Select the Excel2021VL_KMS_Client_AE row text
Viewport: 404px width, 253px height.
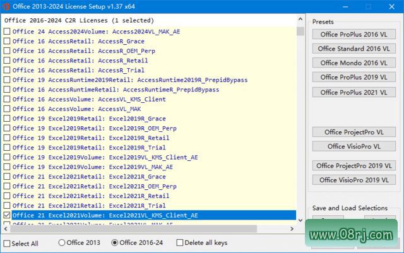click(105, 215)
